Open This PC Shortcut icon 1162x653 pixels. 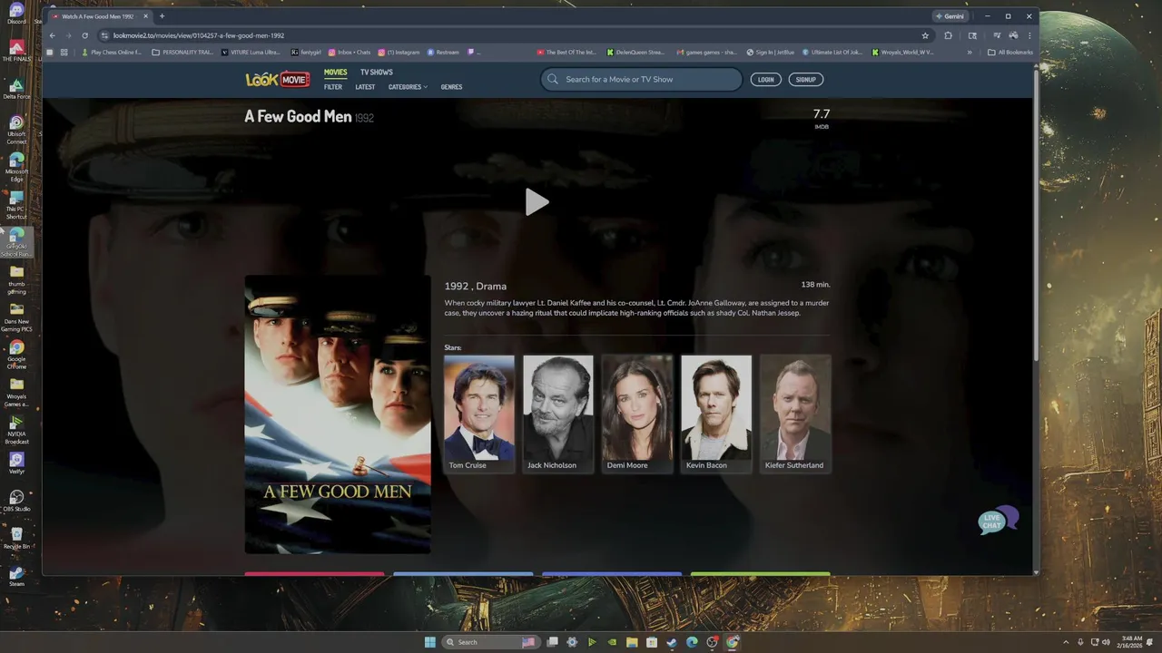(16, 205)
